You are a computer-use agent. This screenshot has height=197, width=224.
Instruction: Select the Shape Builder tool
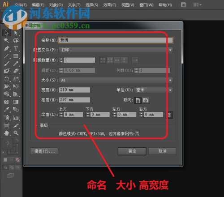6,94
